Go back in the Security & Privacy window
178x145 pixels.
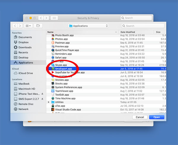[x=41, y=18]
